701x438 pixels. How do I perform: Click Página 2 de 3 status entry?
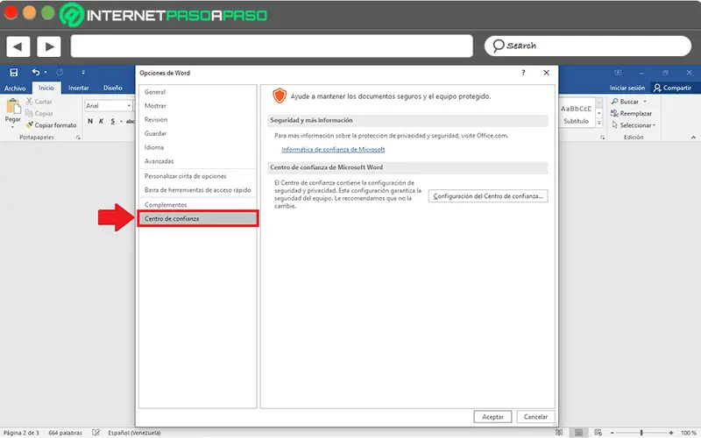(21, 433)
